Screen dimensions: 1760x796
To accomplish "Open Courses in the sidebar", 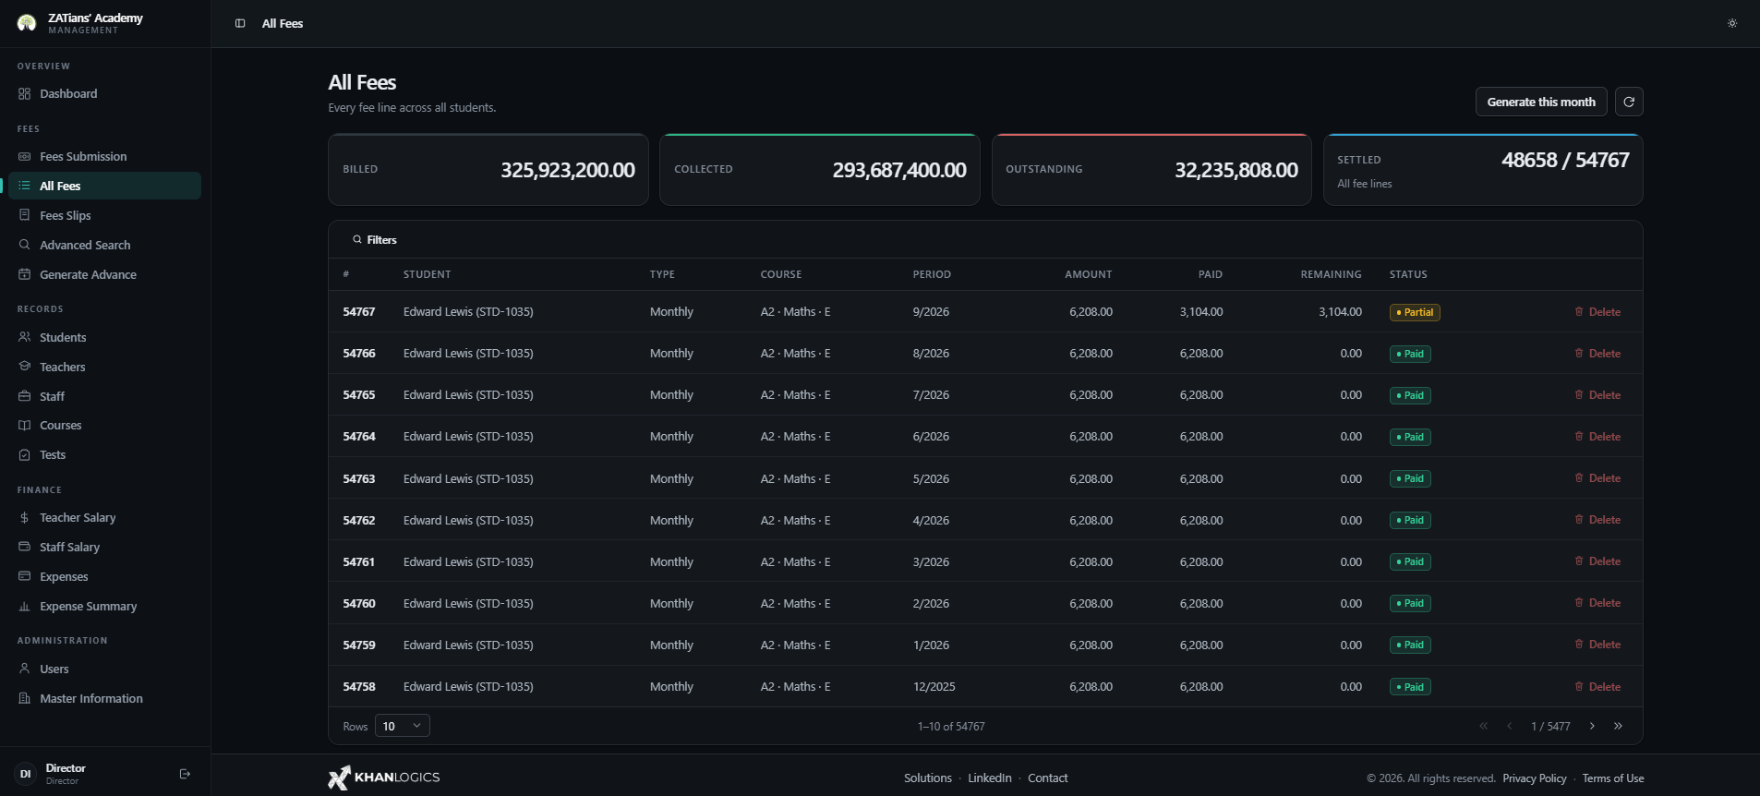I will pos(104,425).
